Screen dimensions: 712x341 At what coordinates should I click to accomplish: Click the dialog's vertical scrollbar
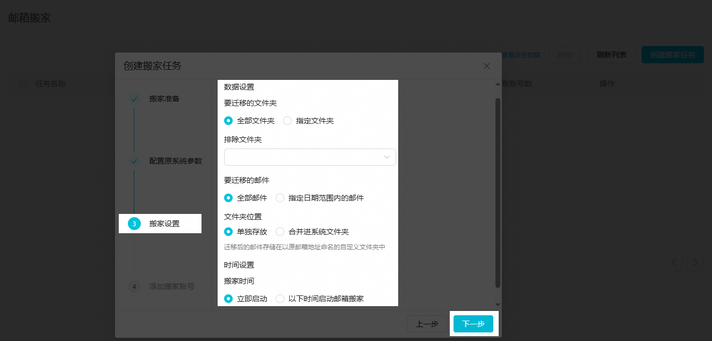(498, 192)
